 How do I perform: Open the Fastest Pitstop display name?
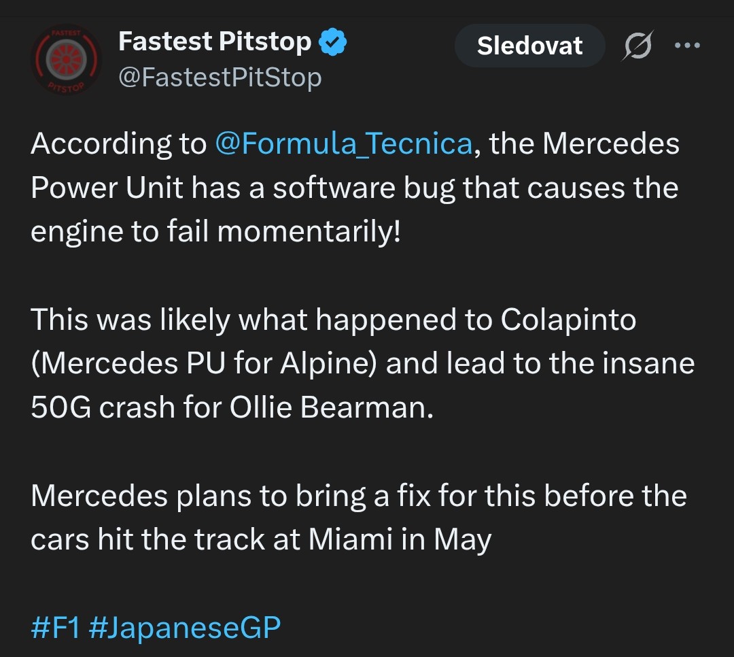tap(215, 42)
